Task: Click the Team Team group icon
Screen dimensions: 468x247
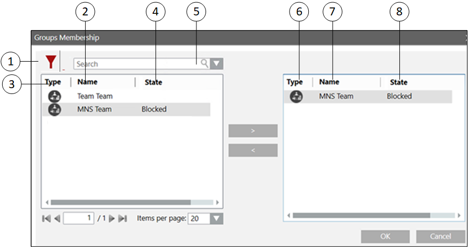Action: (x=55, y=97)
